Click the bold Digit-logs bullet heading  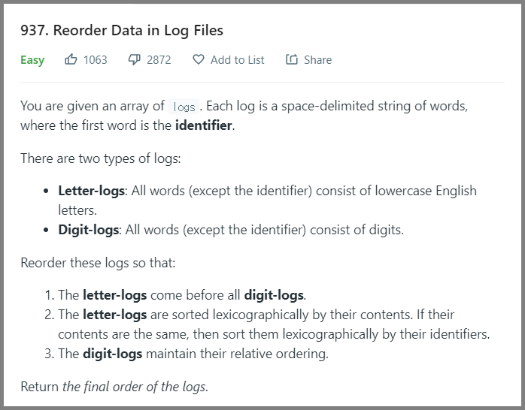click(89, 230)
